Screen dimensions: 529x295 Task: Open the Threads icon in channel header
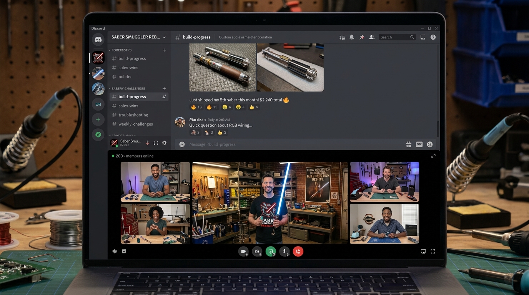point(342,37)
